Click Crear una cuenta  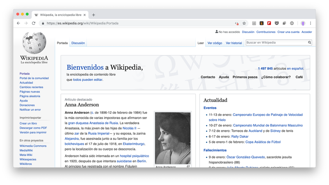(288, 32)
